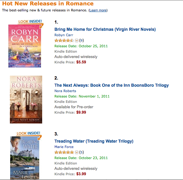This screenshot has width=183, height=180.
Task: Click star rating for Treading Water
Action: pyautogui.click(x=64, y=152)
